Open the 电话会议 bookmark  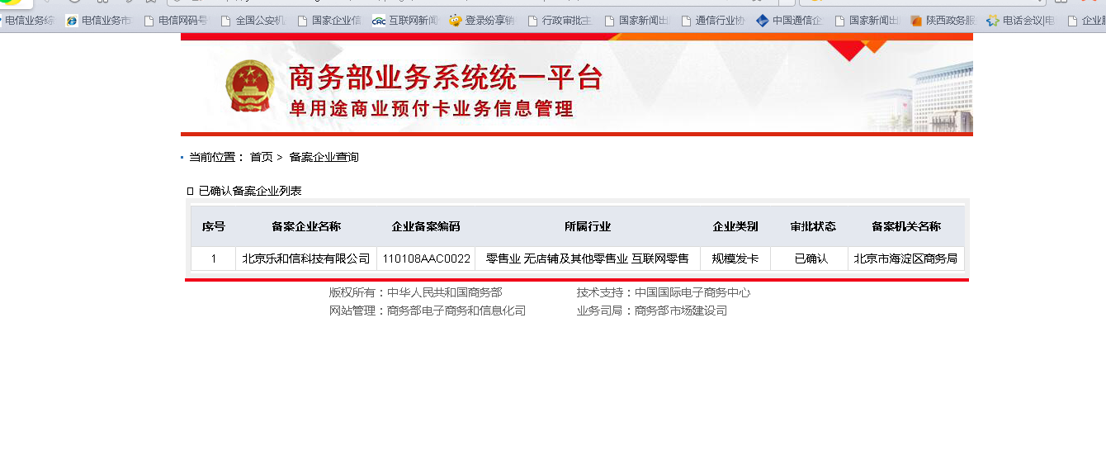(x=1021, y=21)
